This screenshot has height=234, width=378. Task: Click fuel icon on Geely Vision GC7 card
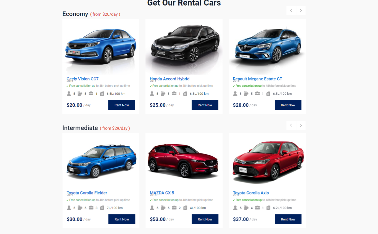coord(102,94)
